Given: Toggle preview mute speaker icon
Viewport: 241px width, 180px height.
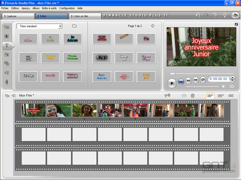Looking at the screenshot, I should tap(224, 87).
